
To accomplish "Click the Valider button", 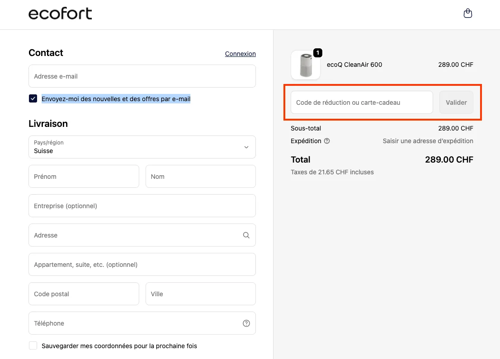I will coord(456,103).
